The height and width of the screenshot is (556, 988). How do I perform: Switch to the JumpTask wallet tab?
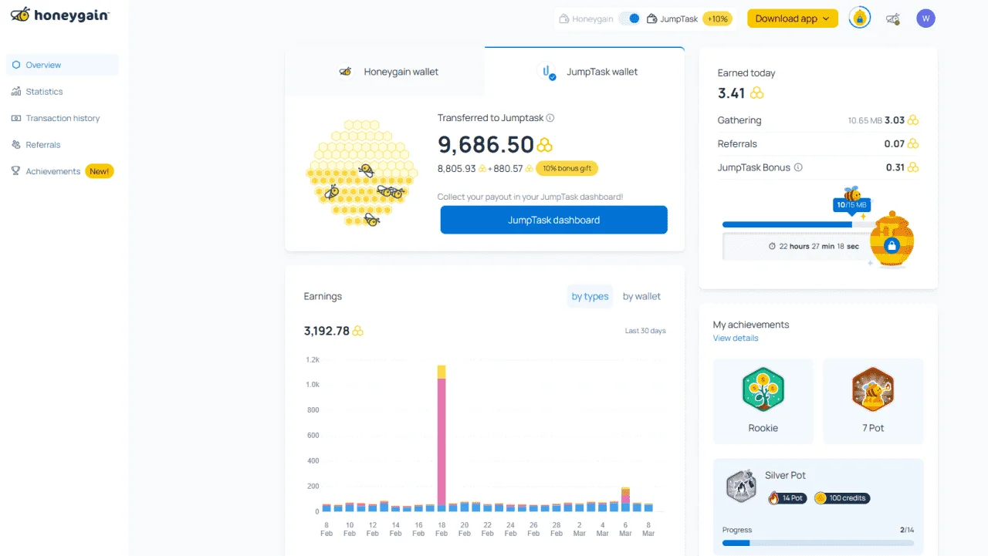click(x=584, y=72)
